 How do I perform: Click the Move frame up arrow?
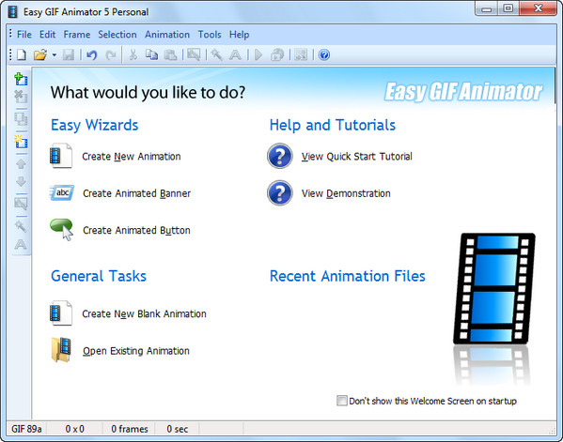(21, 164)
